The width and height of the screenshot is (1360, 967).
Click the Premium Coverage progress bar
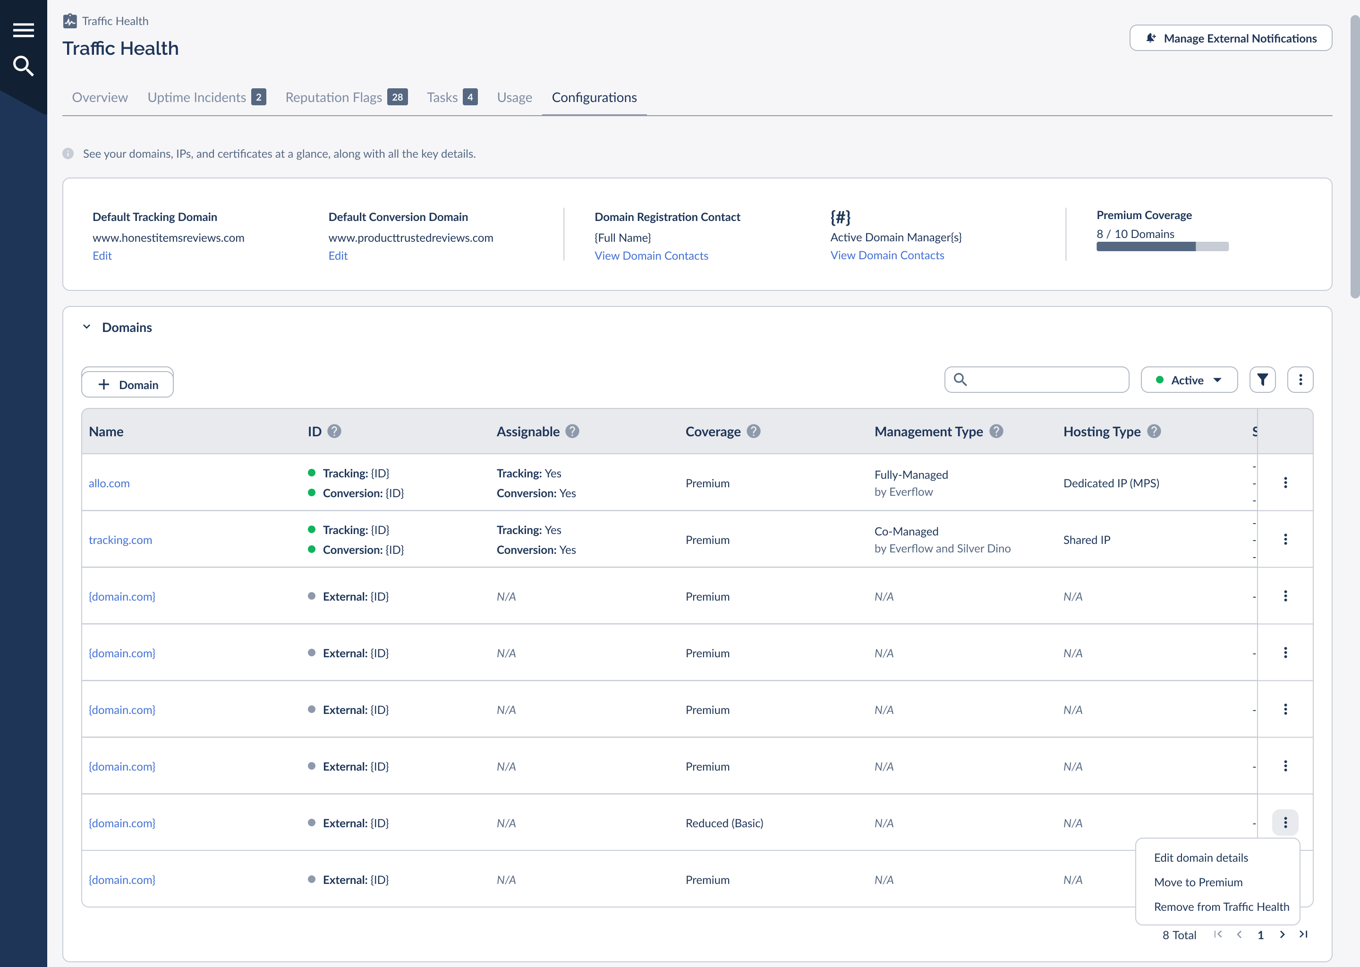pyautogui.click(x=1162, y=246)
